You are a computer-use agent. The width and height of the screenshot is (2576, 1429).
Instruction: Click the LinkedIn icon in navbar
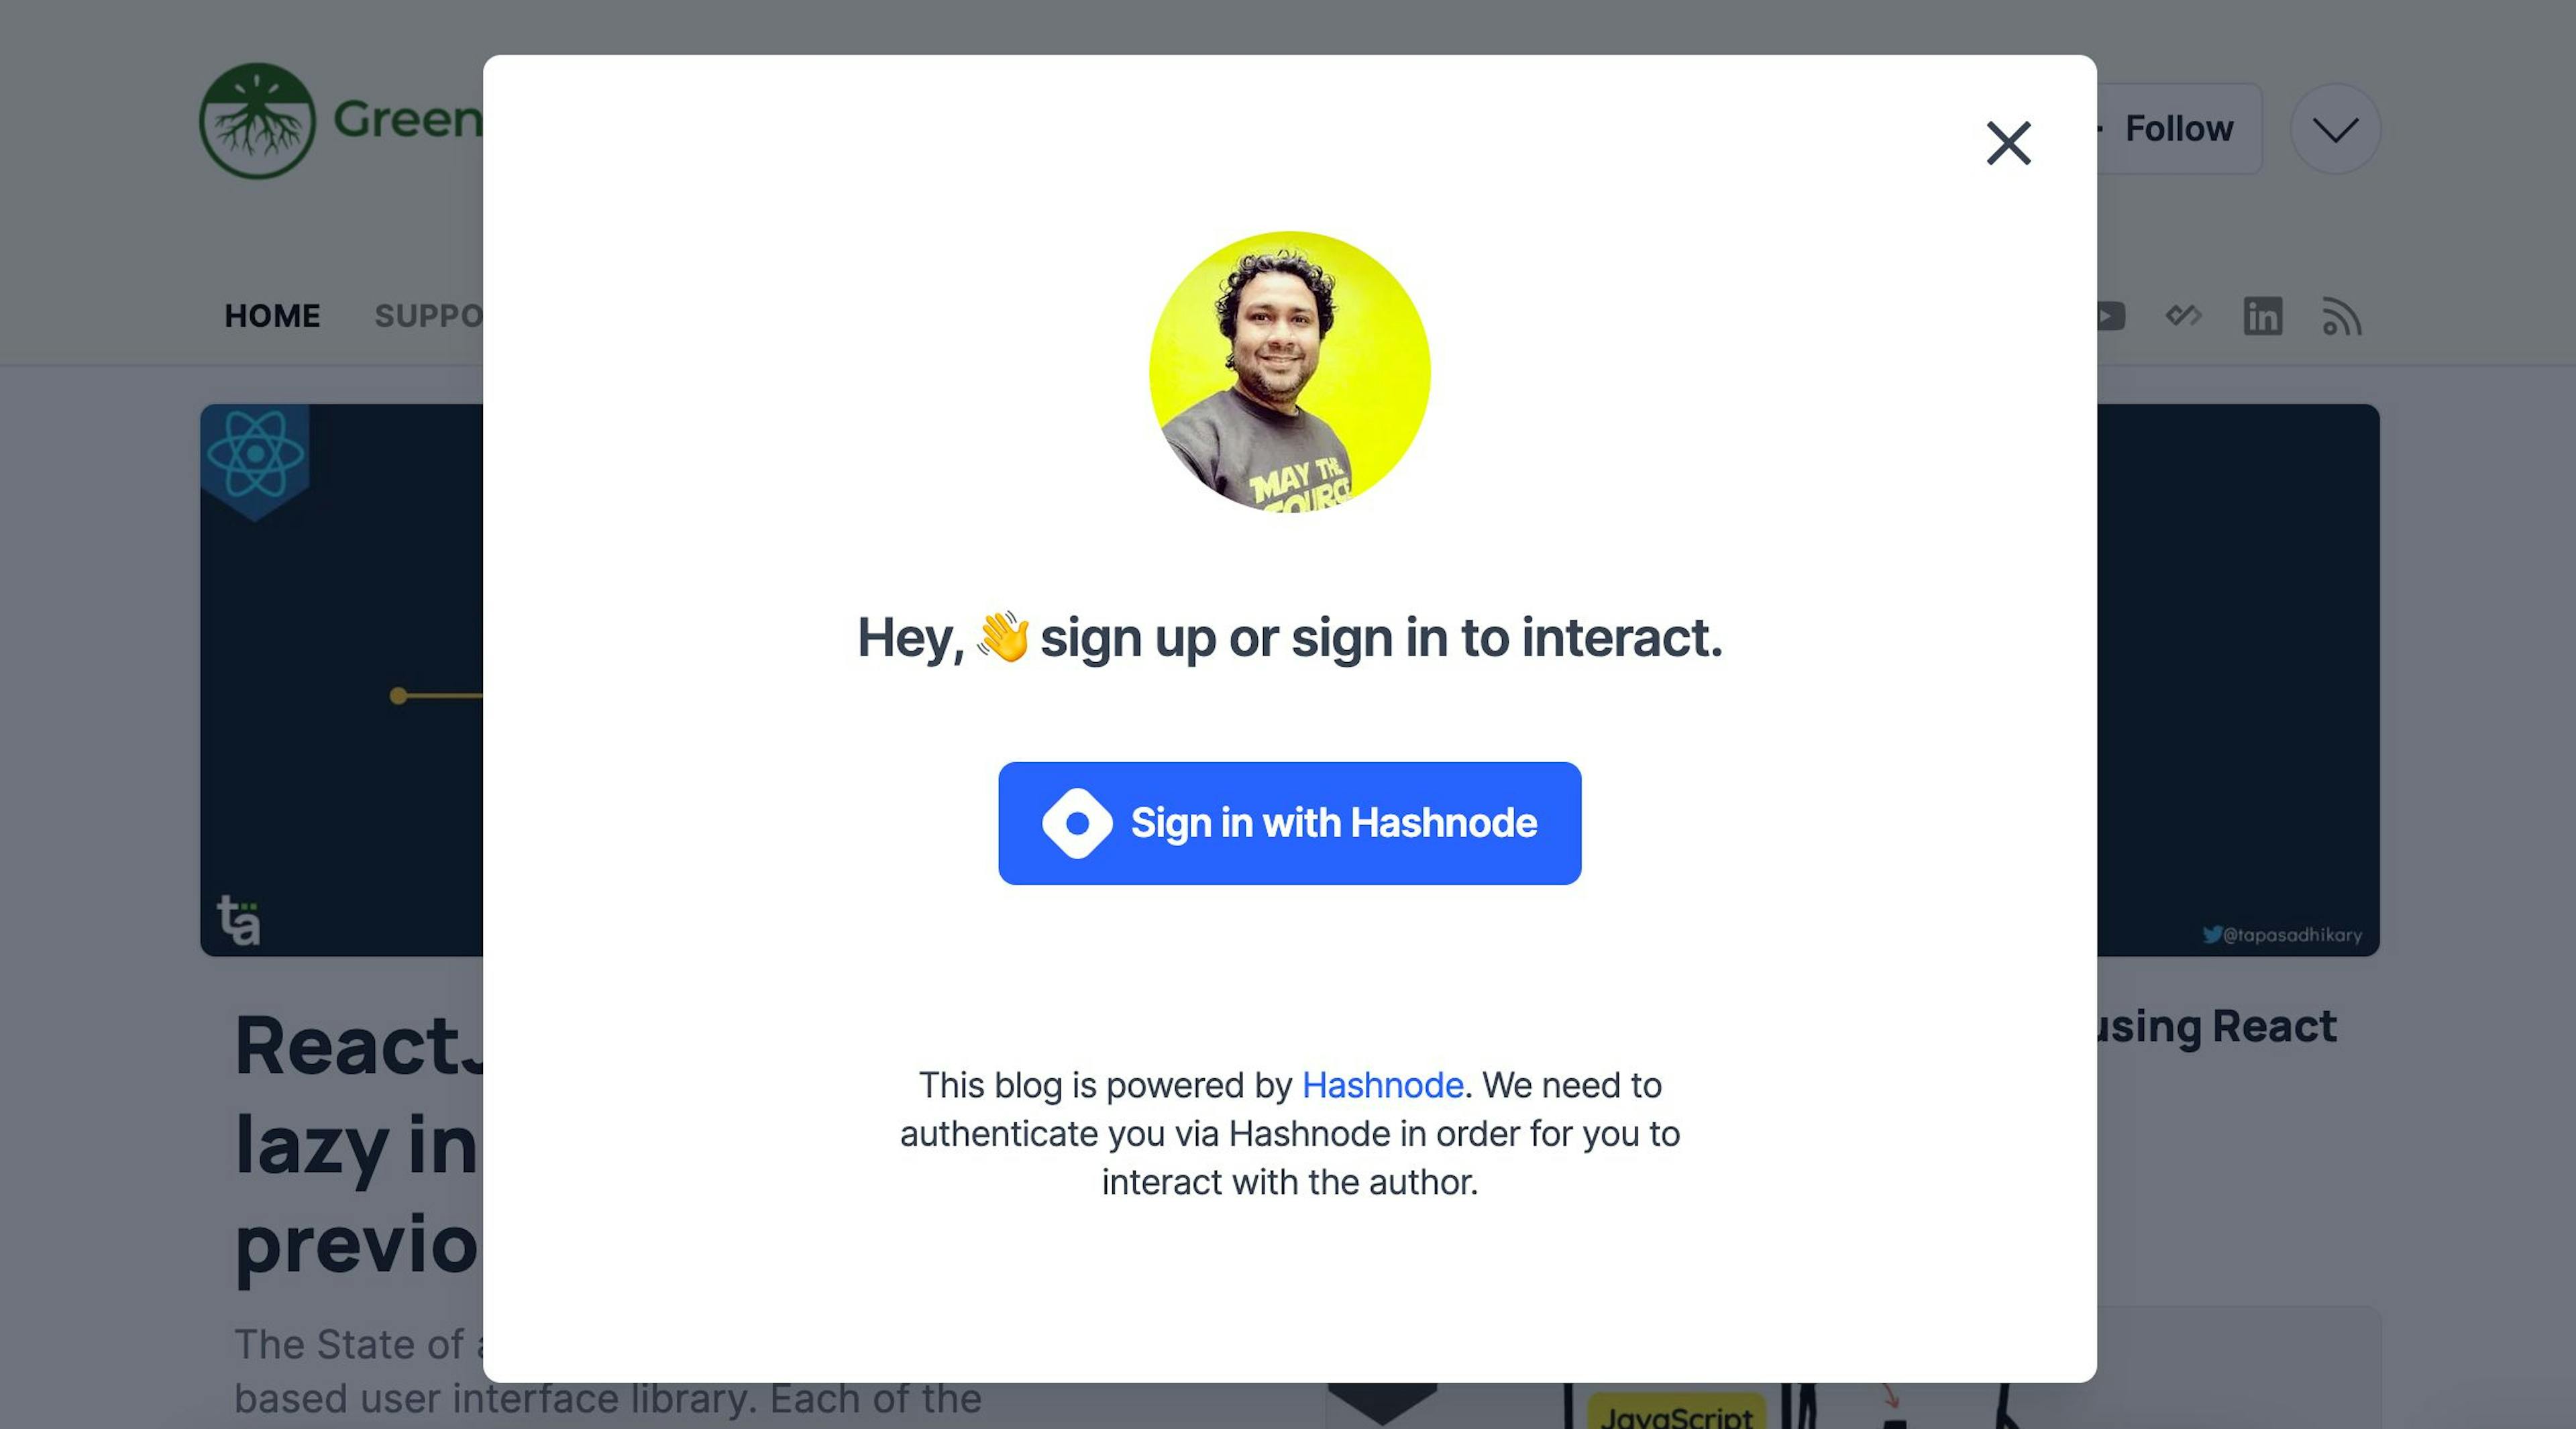[2263, 315]
